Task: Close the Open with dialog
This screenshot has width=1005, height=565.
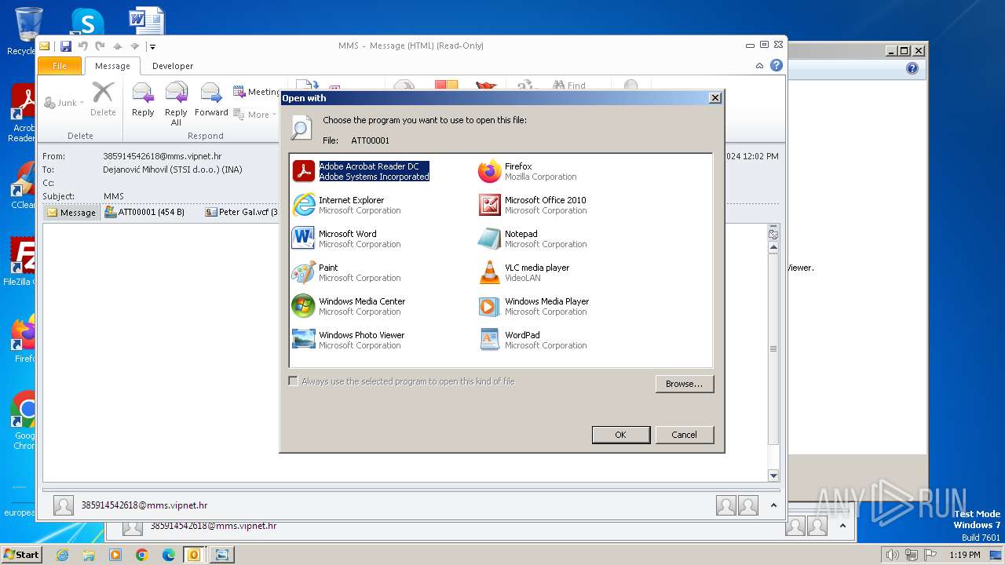Action: pyautogui.click(x=714, y=98)
